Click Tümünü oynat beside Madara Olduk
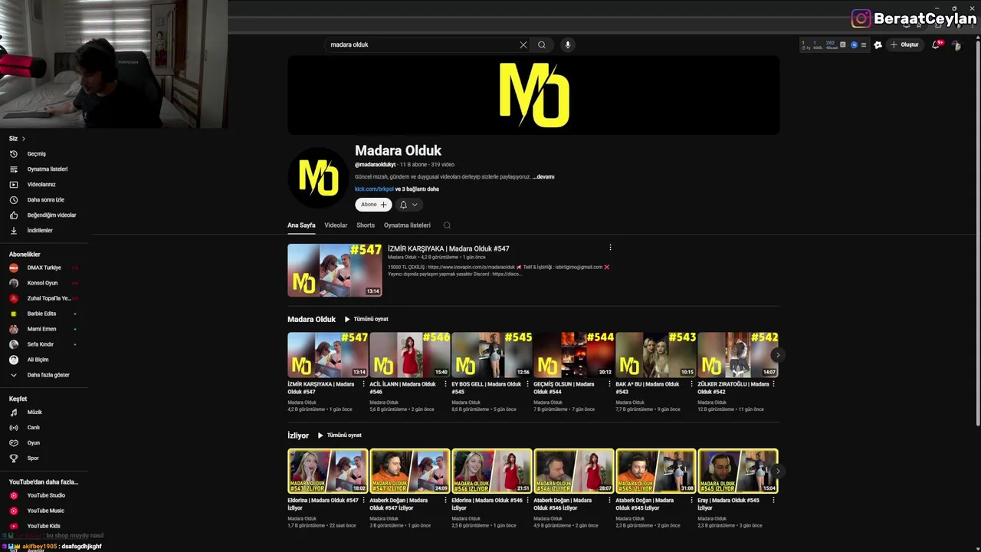The height and width of the screenshot is (552, 981). [x=366, y=319]
